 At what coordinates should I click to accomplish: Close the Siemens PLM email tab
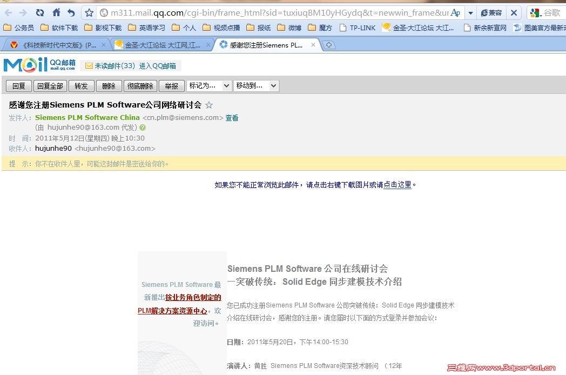[x=313, y=45]
